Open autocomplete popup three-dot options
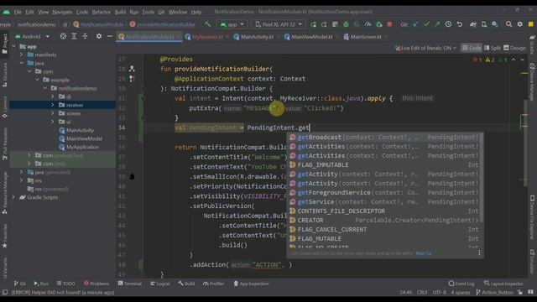This screenshot has width=537, height=302. (x=479, y=253)
